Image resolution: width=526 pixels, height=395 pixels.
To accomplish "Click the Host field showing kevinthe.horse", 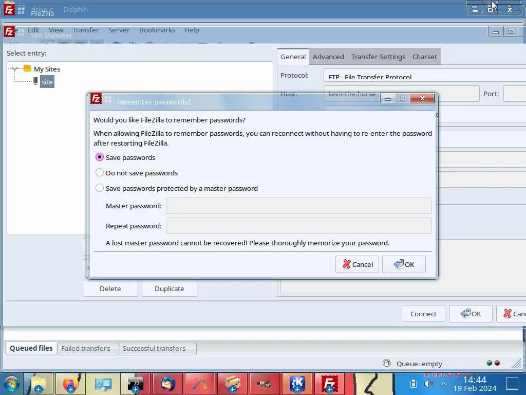I will point(402,94).
